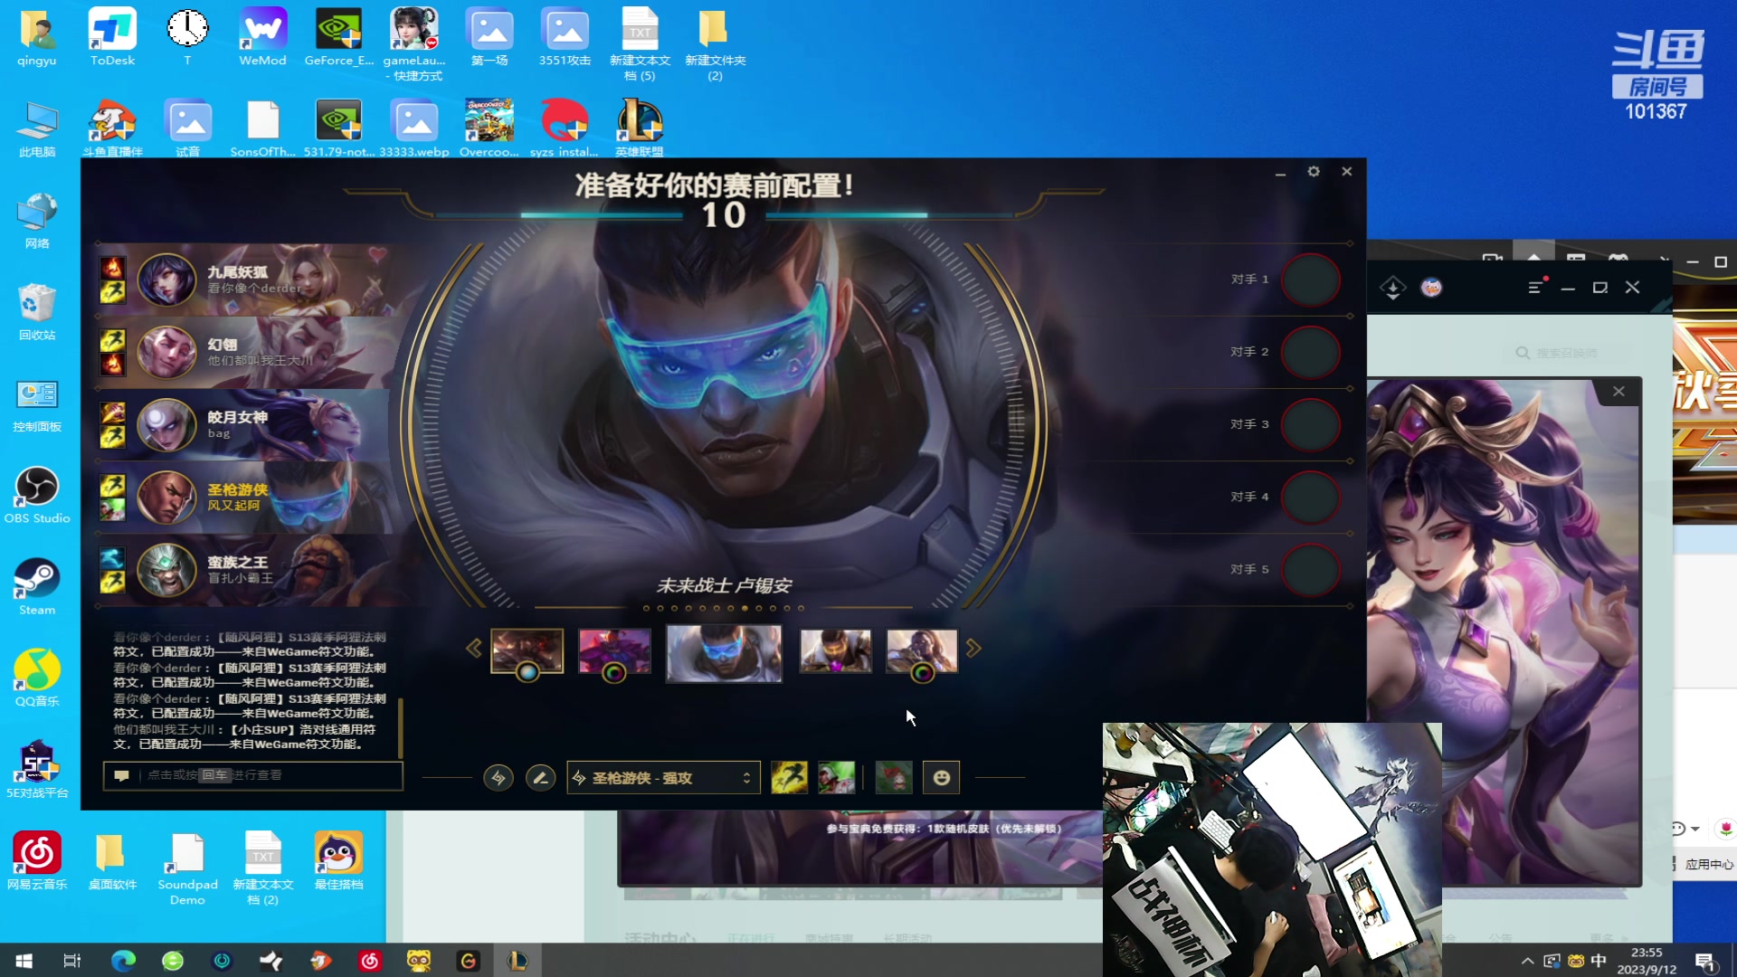Open the 最佳搭档 desktop shortcut
This screenshot has height=977, width=1737.
point(338,861)
